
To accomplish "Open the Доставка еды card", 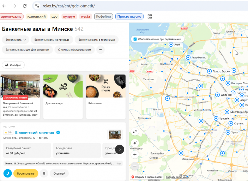I will pyautogui.click(x=63, y=97).
